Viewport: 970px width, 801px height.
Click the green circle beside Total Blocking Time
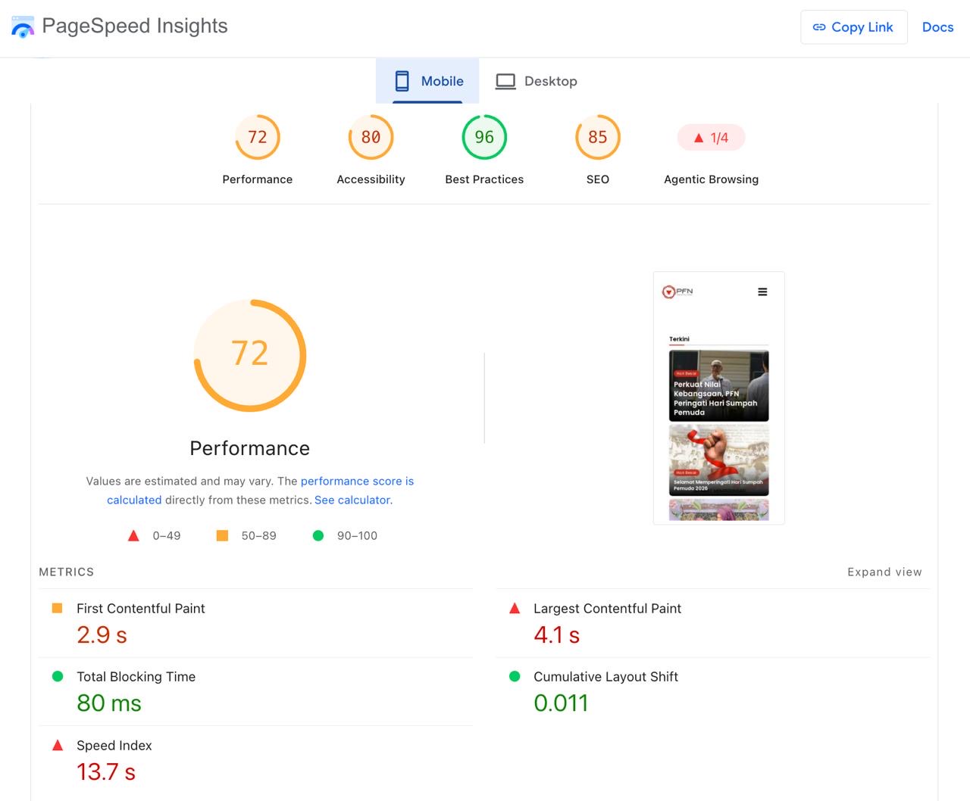pyautogui.click(x=57, y=676)
